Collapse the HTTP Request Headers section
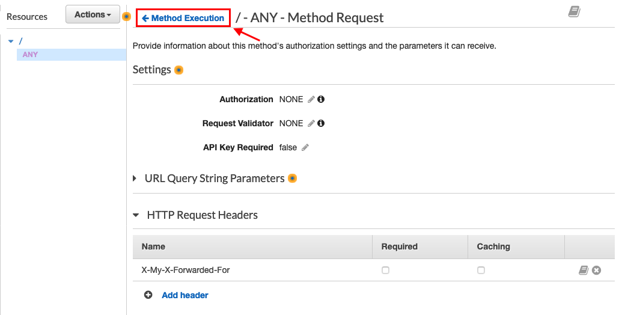 (135, 215)
